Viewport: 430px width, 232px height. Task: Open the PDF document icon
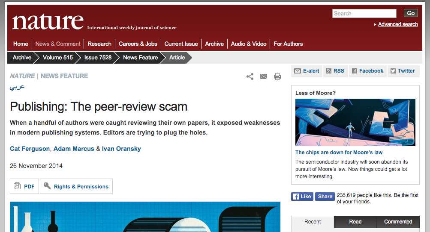(17, 186)
